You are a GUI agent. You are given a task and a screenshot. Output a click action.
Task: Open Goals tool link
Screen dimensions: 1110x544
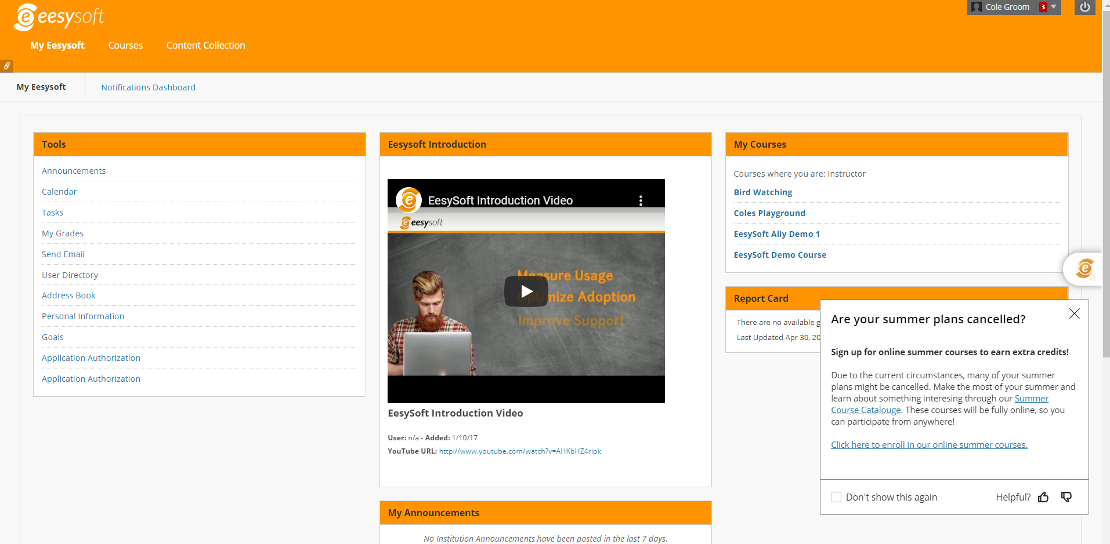click(x=53, y=337)
